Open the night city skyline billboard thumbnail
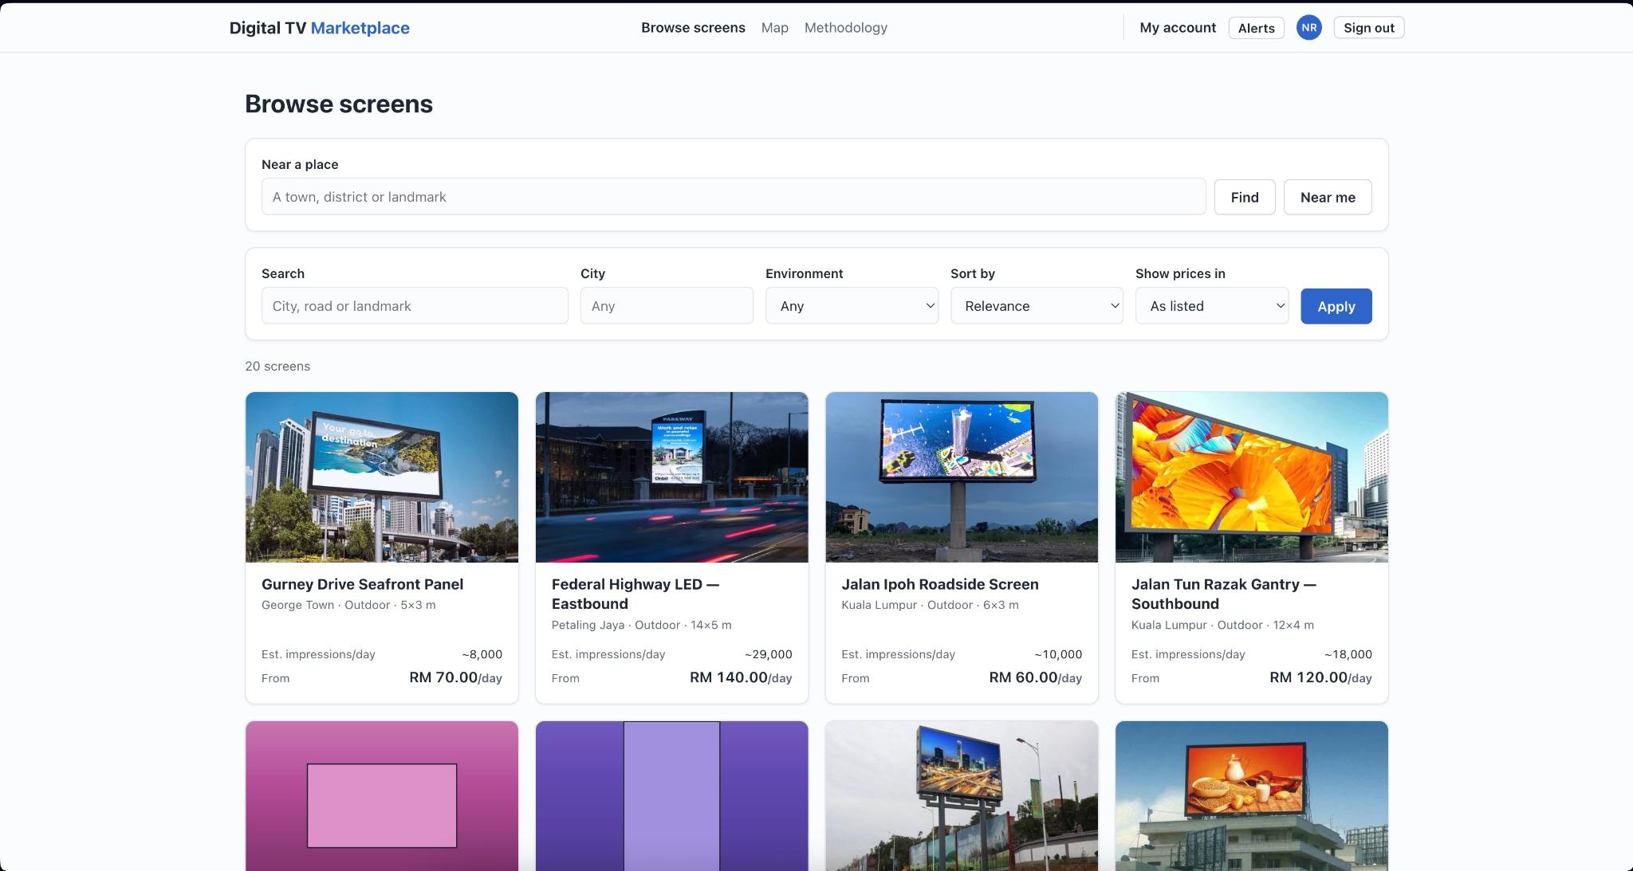The height and width of the screenshot is (871, 1633). [962, 796]
